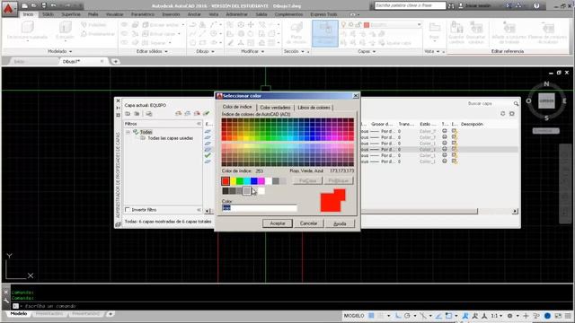Image resolution: width=575 pixels, height=323 pixels.
Task: Toggle freeze sun icon in Capas panel
Action: 351,24
